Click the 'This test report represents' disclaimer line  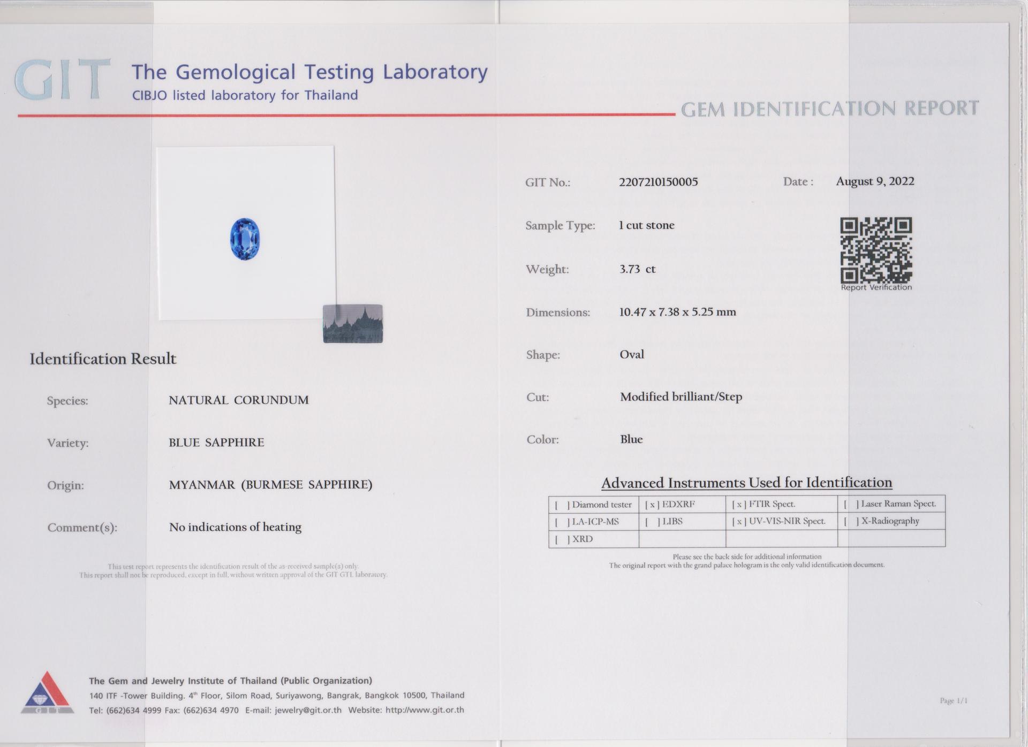coord(233,566)
